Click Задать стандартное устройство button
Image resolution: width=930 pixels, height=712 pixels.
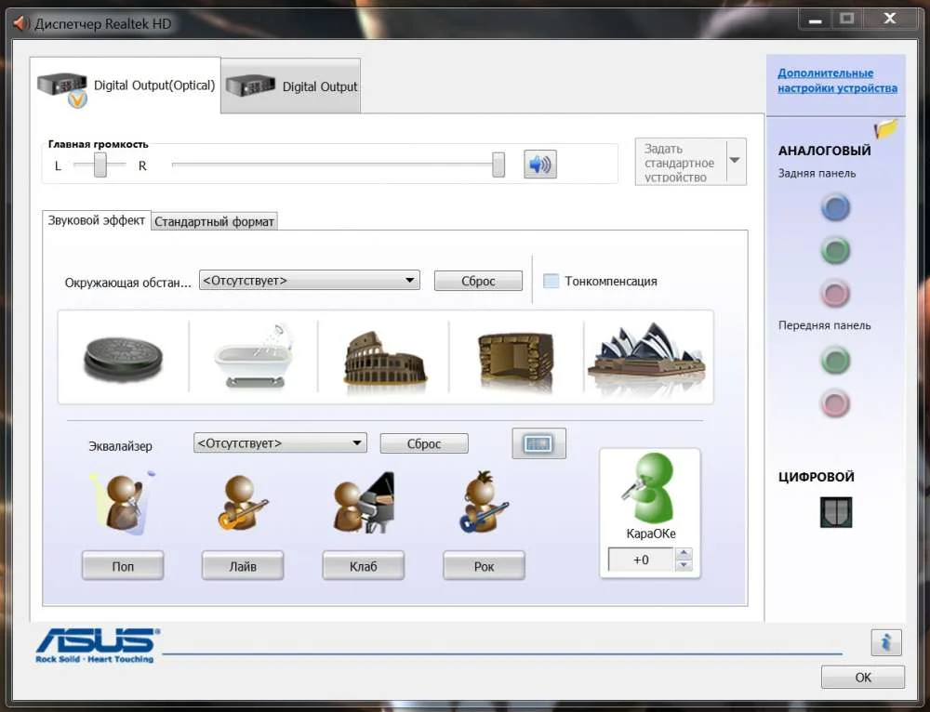tap(681, 162)
